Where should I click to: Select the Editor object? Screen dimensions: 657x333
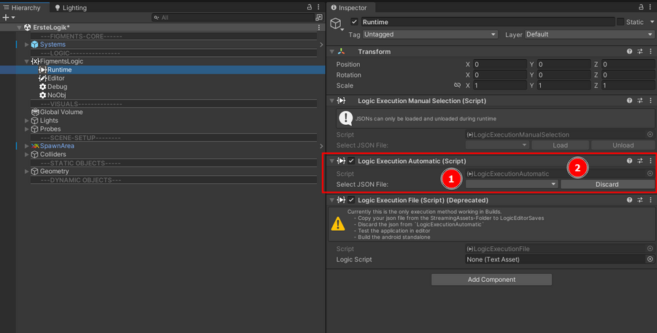(x=55, y=78)
